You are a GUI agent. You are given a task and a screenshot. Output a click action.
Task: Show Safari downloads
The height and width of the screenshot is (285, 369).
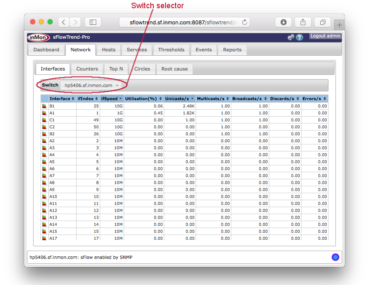coord(283,22)
